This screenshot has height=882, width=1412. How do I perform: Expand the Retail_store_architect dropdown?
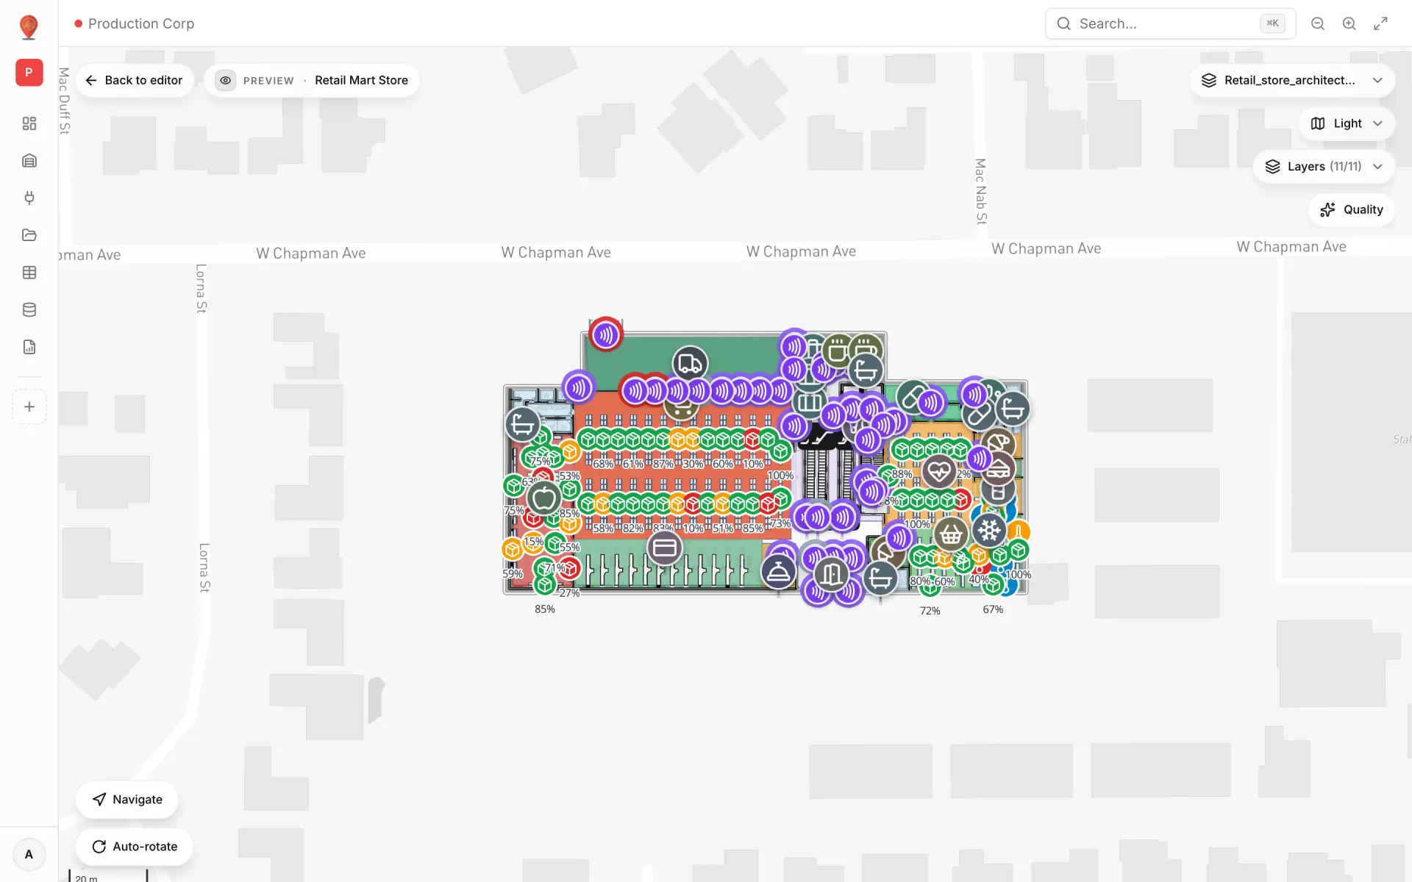1292,80
